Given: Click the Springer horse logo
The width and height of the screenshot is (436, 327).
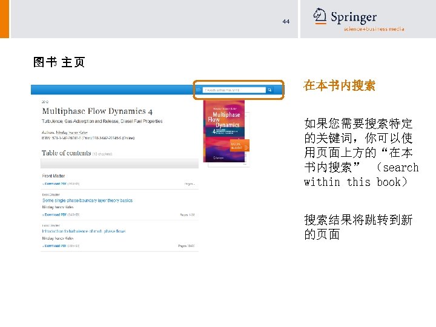Looking at the screenshot, I should (320, 16).
